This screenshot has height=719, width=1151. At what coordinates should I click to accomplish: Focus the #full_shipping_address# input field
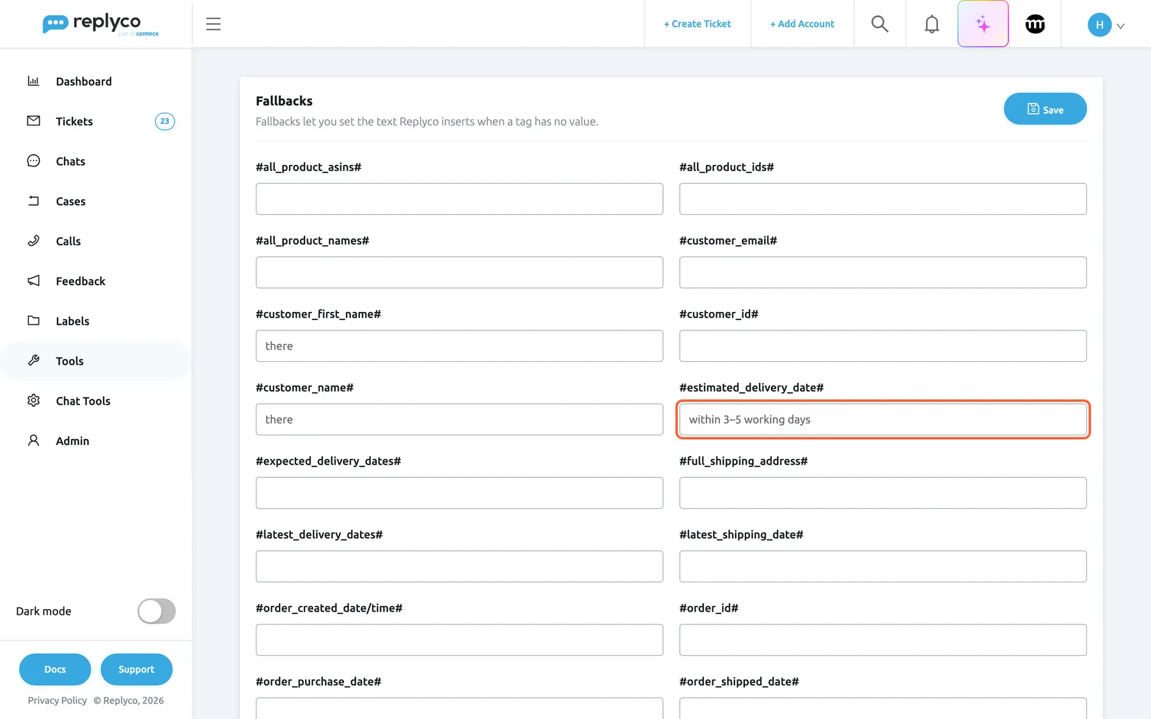882,493
